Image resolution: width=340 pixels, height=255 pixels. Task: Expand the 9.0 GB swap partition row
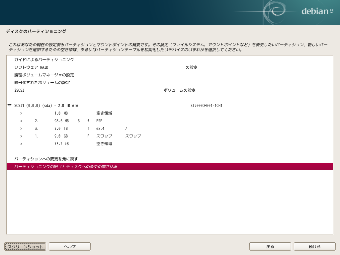[x=21, y=136]
